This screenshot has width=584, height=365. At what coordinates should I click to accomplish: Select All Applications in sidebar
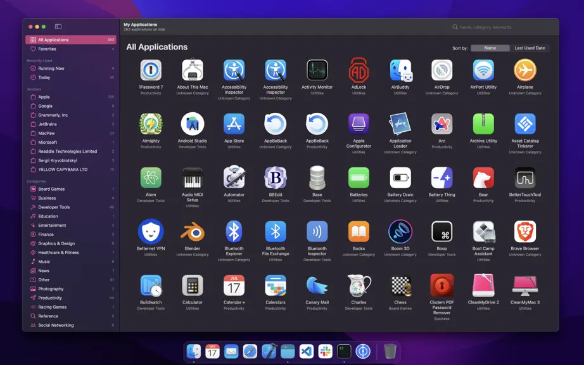point(71,39)
